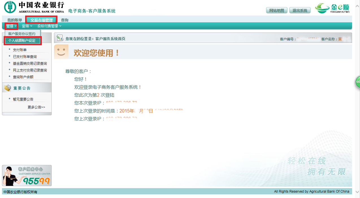Choose 客户服务协议签约 from the menu
The height and width of the screenshot is (198, 360).
[22, 34]
